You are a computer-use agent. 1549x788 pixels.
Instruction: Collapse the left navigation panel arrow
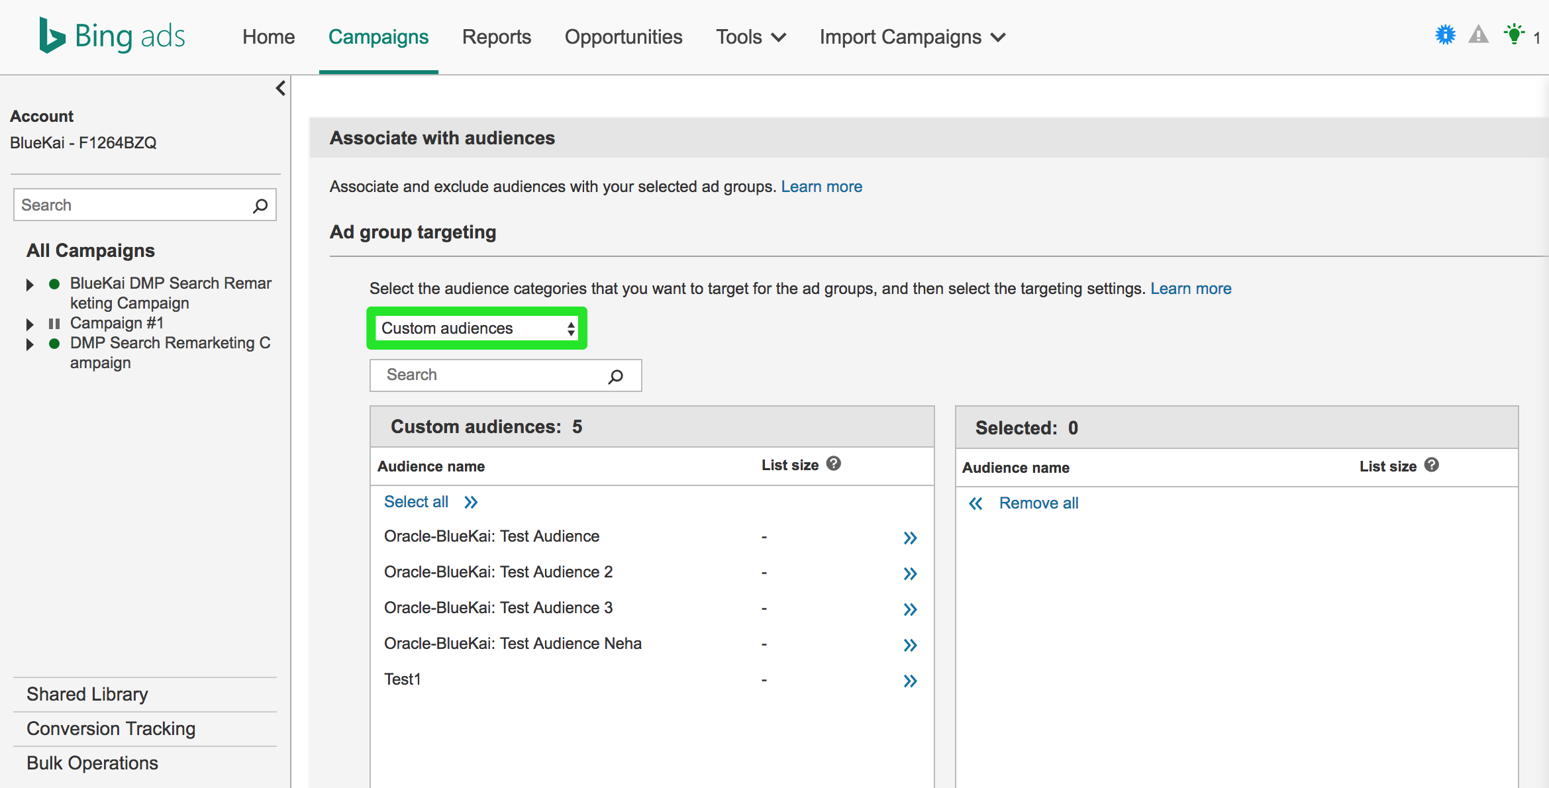click(x=281, y=88)
